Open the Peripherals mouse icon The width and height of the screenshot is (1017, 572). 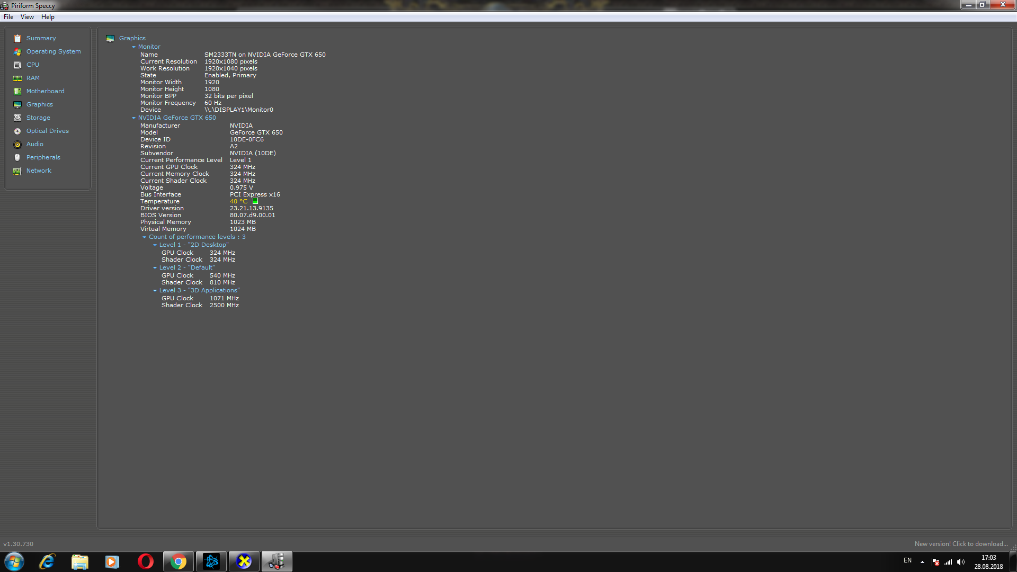(x=17, y=157)
